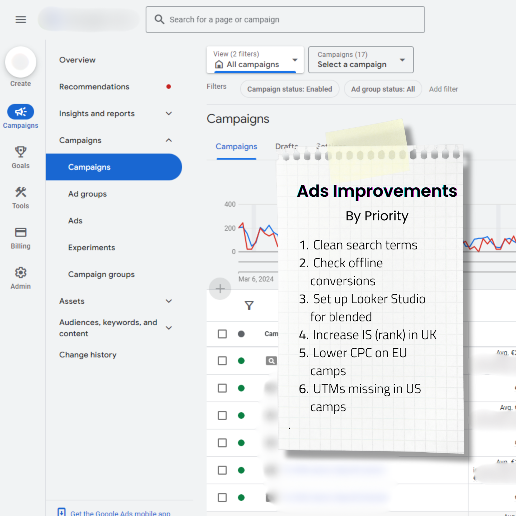
Task: Open the View All campaigns dropdown
Action: 255,60
